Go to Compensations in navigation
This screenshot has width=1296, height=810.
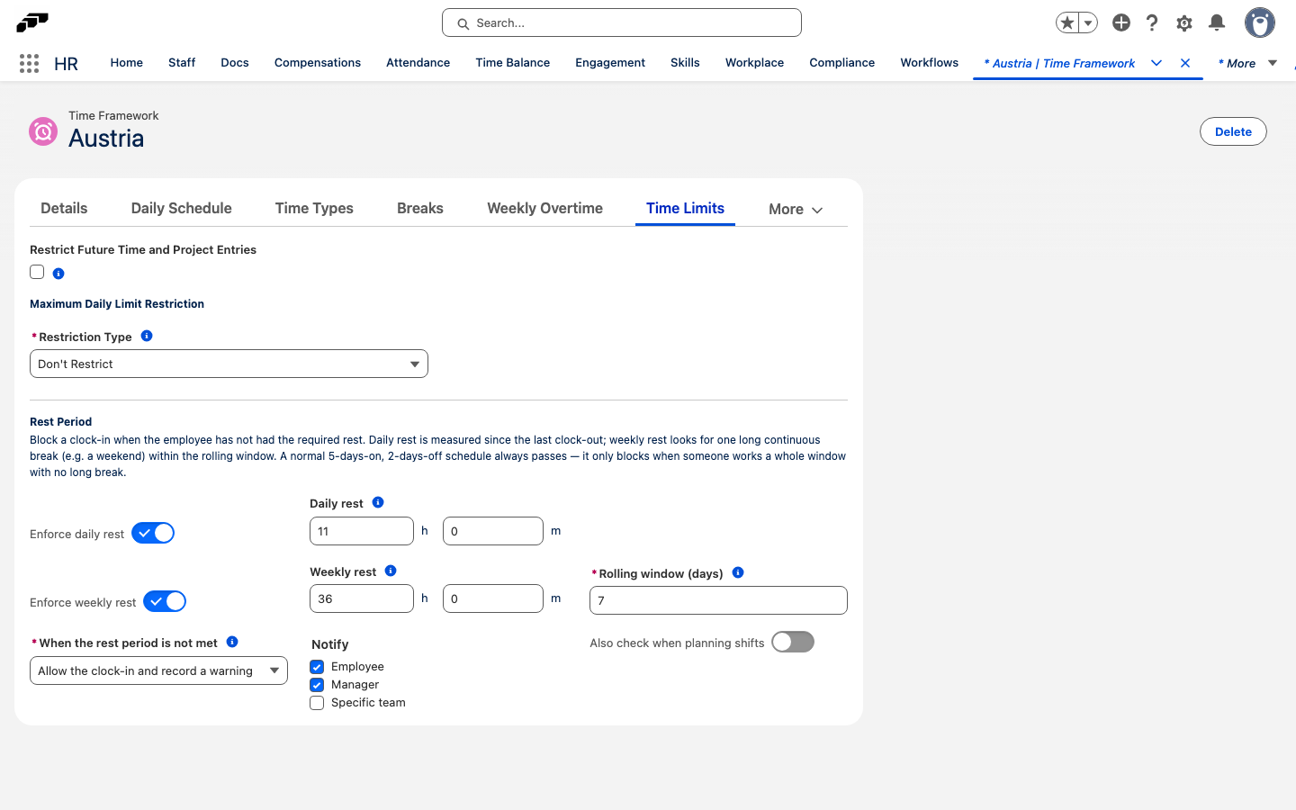pos(318,63)
